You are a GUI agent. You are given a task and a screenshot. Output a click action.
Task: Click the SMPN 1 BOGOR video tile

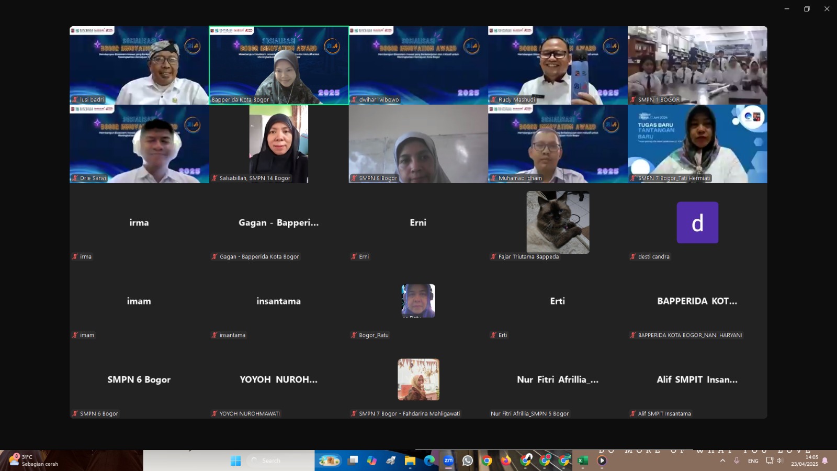point(697,65)
